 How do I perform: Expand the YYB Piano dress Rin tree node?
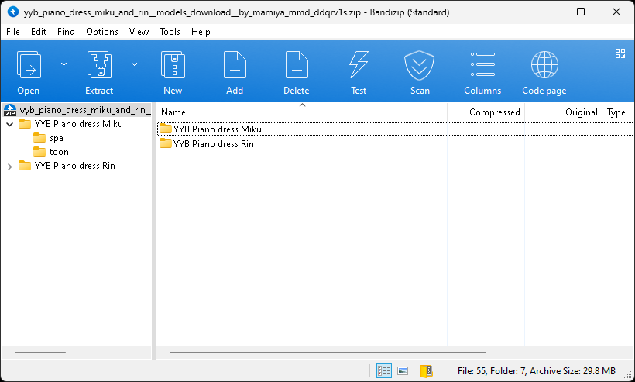pyautogui.click(x=10, y=167)
